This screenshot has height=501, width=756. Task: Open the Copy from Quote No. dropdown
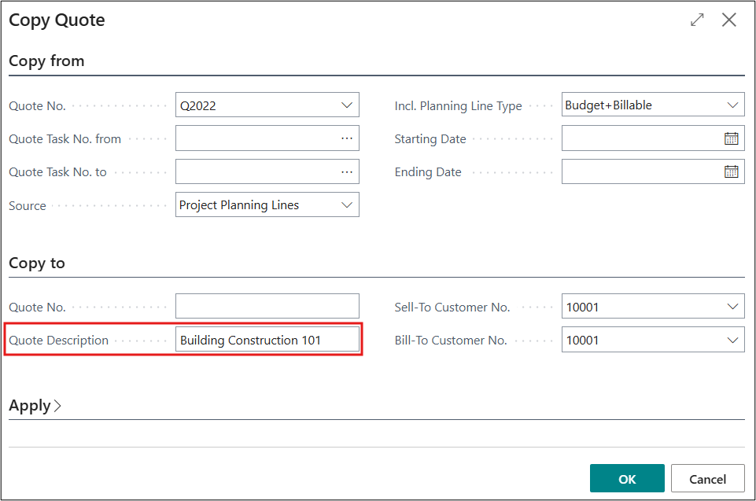tap(347, 105)
